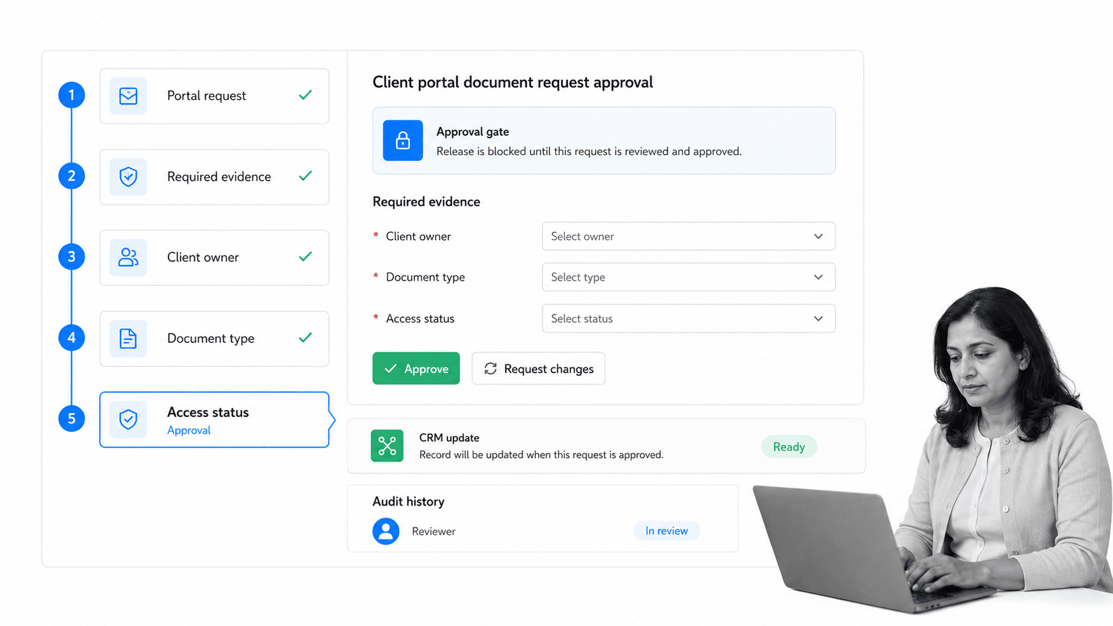Click the chevron on Select type field
This screenshot has height=626, width=1113.
pos(818,277)
